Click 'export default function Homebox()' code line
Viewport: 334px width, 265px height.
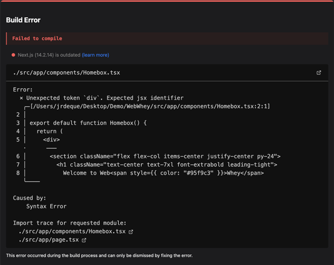coord(88,123)
